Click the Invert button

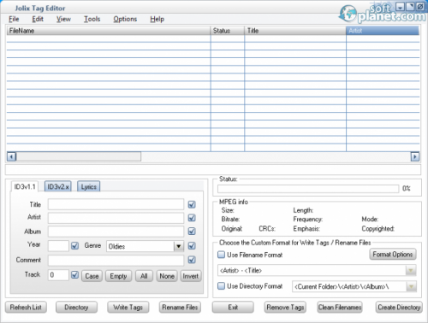[x=191, y=276]
